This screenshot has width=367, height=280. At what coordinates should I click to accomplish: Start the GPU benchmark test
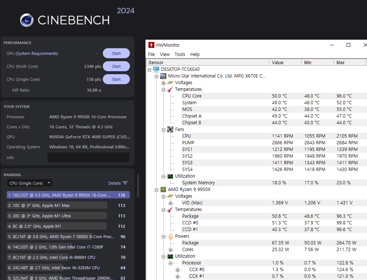pos(116,53)
